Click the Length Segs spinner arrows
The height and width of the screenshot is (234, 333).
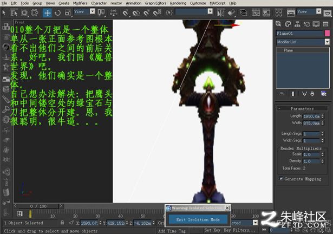coord(323,134)
